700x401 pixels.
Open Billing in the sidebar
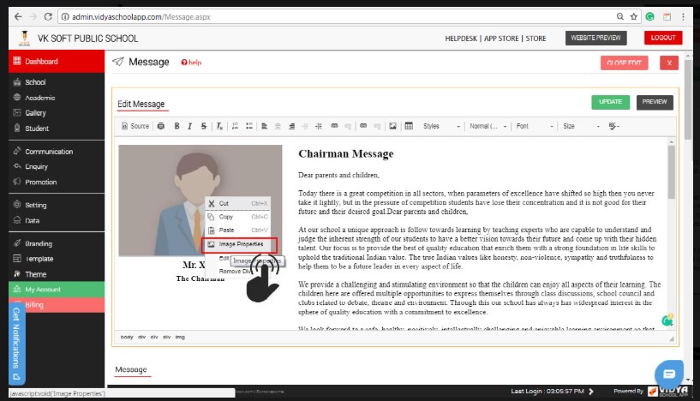pyautogui.click(x=57, y=305)
